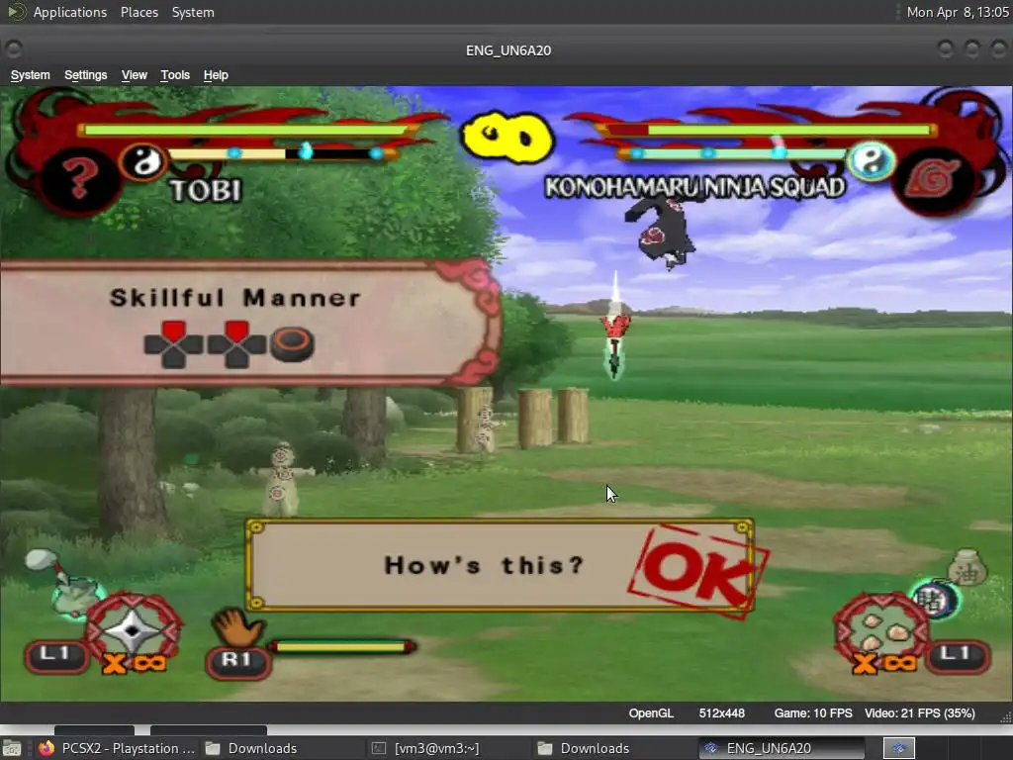The height and width of the screenshot is (760, 1013).
Task: Click the KONOHAMARU NINJA SQUAD name label
Action: (x=694, y=187)
